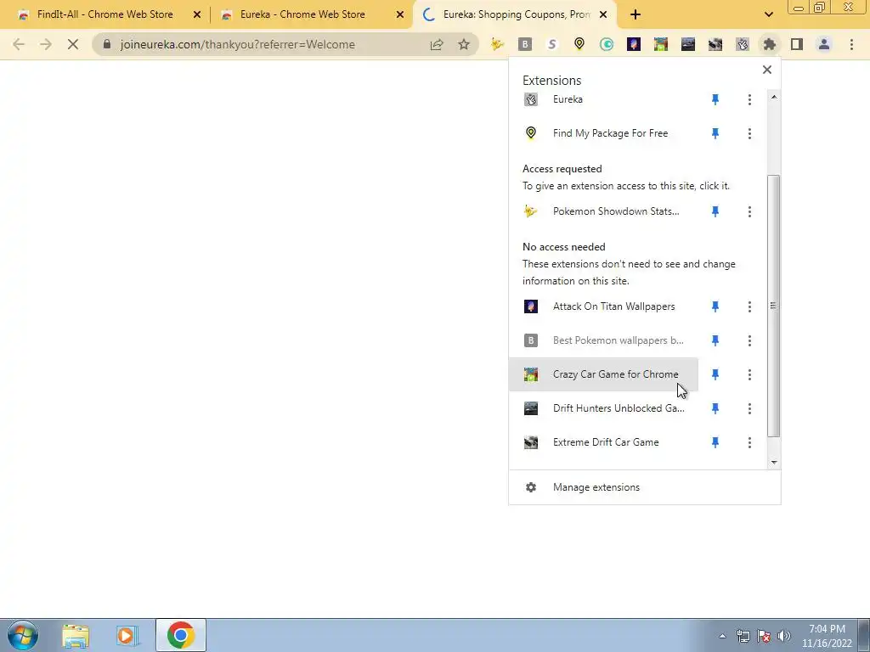This screenshot has height=652, width=870.
Task: Open Pokemon Showdown extension icon in toolbar
Action: pos(496,44)
